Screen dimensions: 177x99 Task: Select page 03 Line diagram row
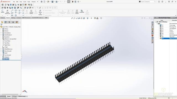tap(168, 29)
